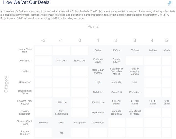
Task: Select the Core Urban Markets cell
Action: click(98, 71)
